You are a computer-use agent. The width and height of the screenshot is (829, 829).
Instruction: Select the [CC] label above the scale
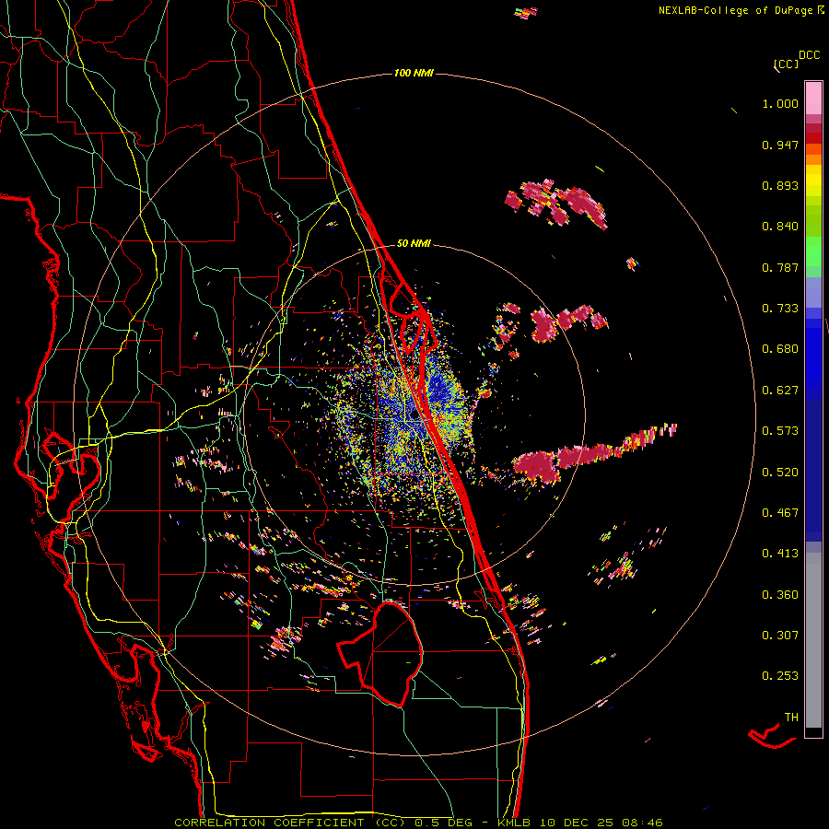pos(786,64)
